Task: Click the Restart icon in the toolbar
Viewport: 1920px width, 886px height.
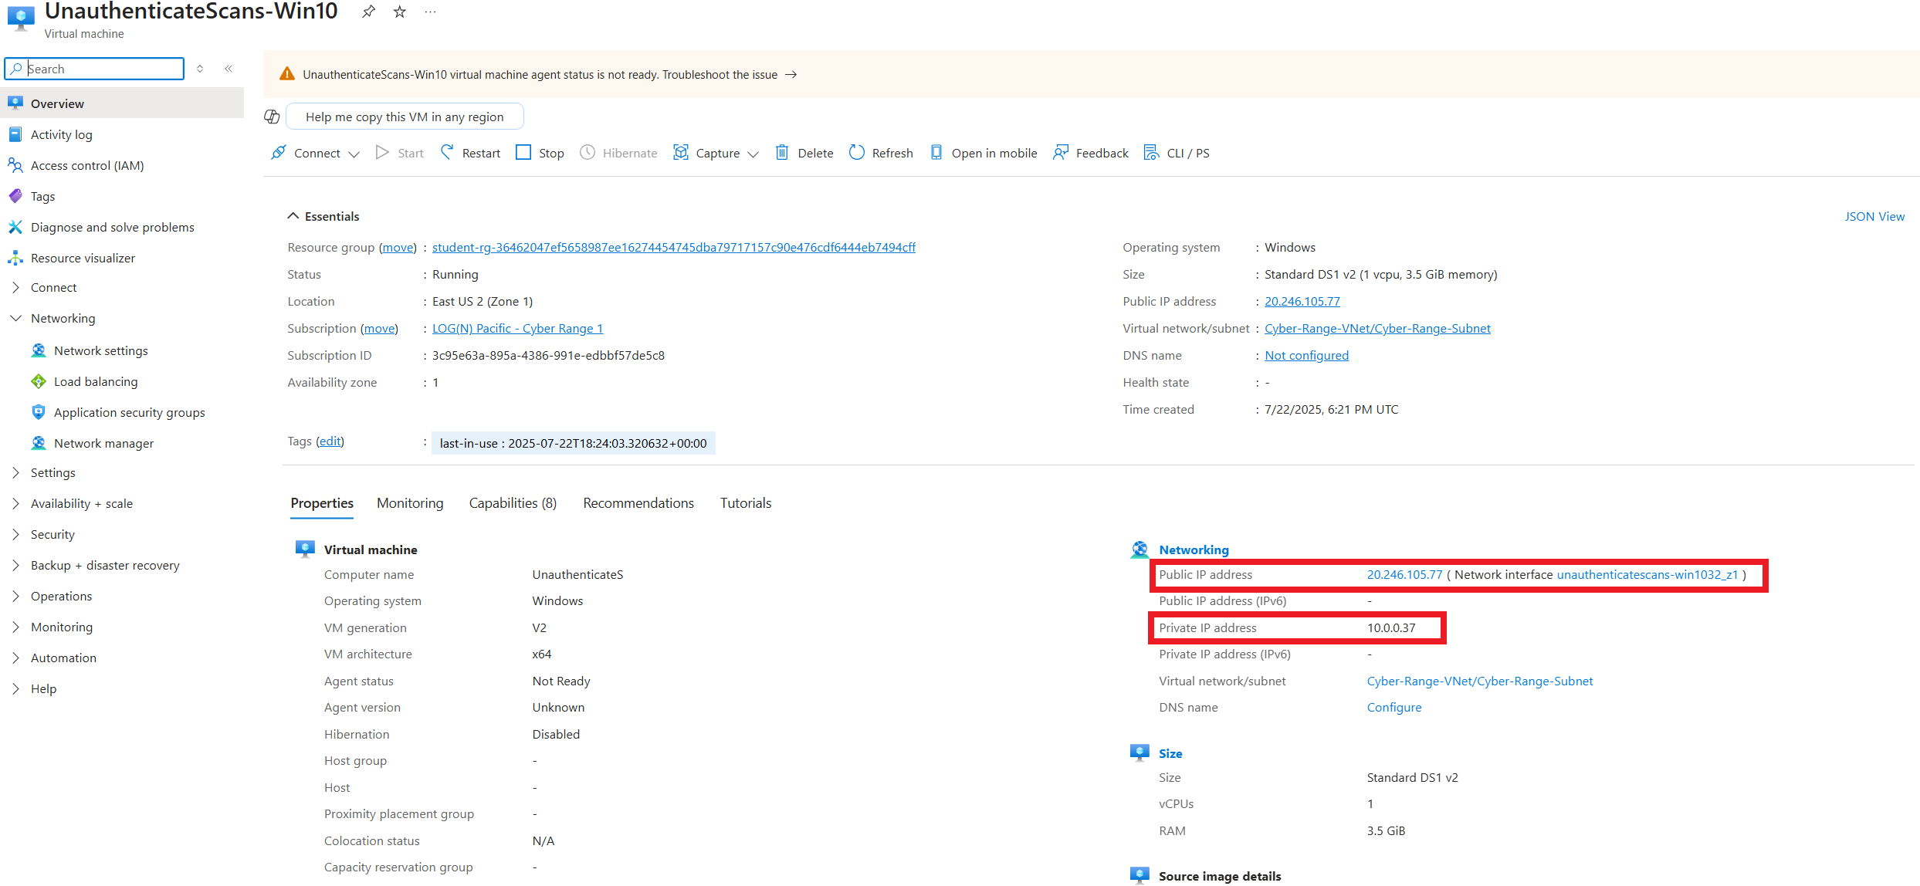Action: (447, 153)
